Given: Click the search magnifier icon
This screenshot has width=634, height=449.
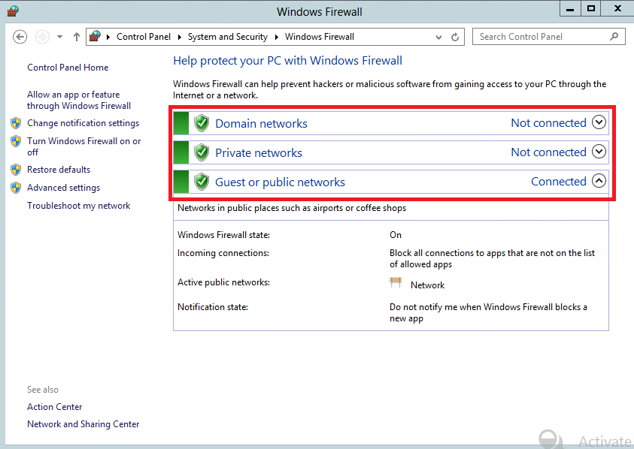Looking at the screenshot, I should click(x=614, y=36).
